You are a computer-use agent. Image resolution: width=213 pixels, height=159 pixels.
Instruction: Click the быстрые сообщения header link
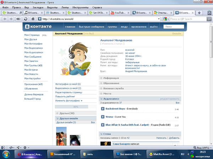tap(92, 26)
